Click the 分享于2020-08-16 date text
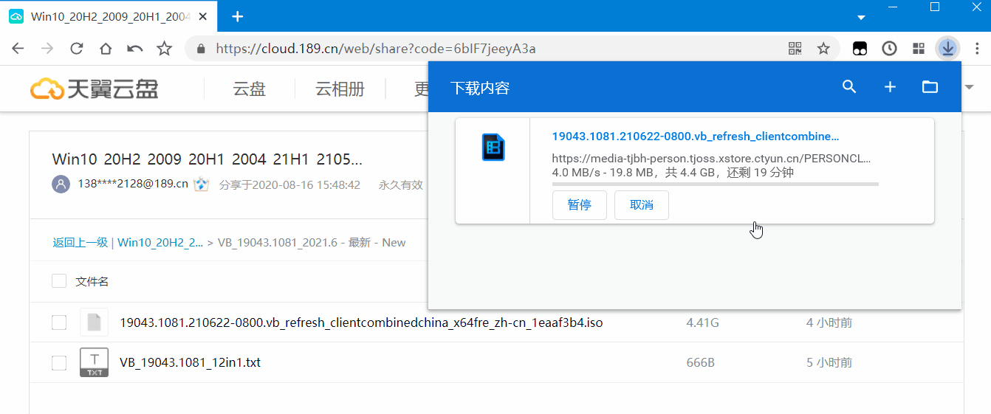Image resolution: width=991 pixels, height=414 pixels. [289, 184]
